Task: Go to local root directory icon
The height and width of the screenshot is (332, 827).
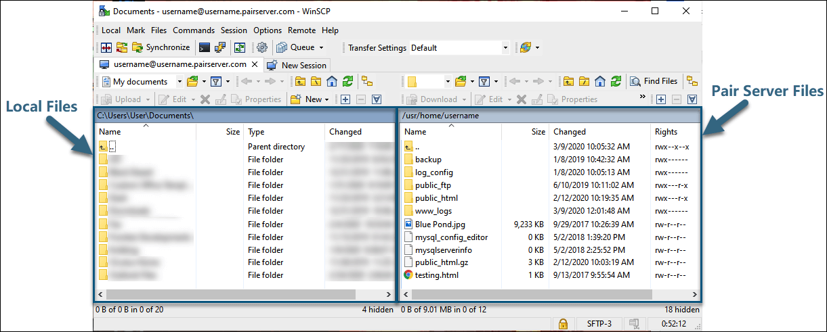Action: click(316, 82)
